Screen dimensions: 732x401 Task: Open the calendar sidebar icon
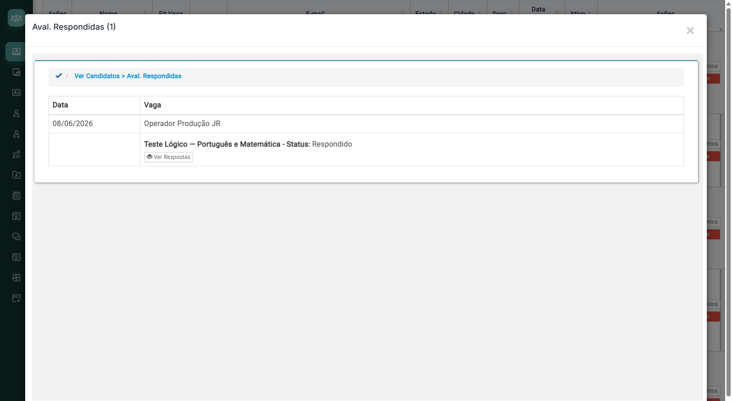click(x=16, y=195)
